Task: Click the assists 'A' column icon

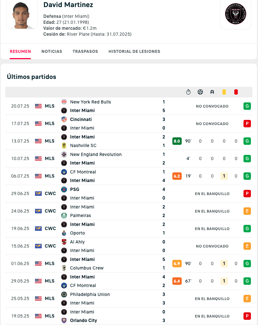Action: click(x=212, y=92)
